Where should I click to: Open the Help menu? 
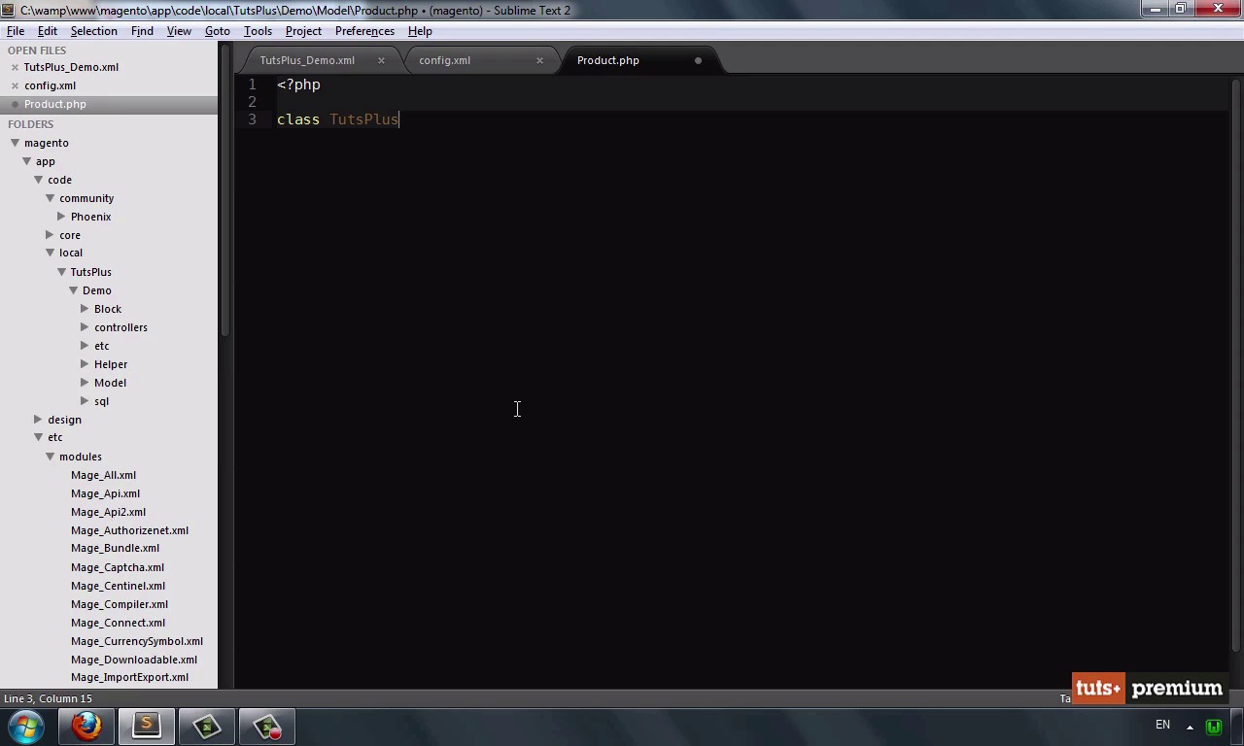[420, 31]
